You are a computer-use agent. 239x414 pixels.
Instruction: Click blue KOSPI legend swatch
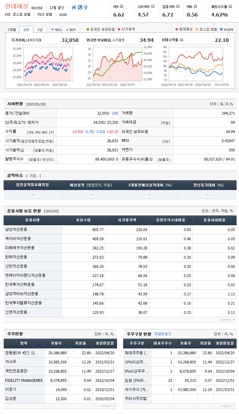[x=221, y=29]
